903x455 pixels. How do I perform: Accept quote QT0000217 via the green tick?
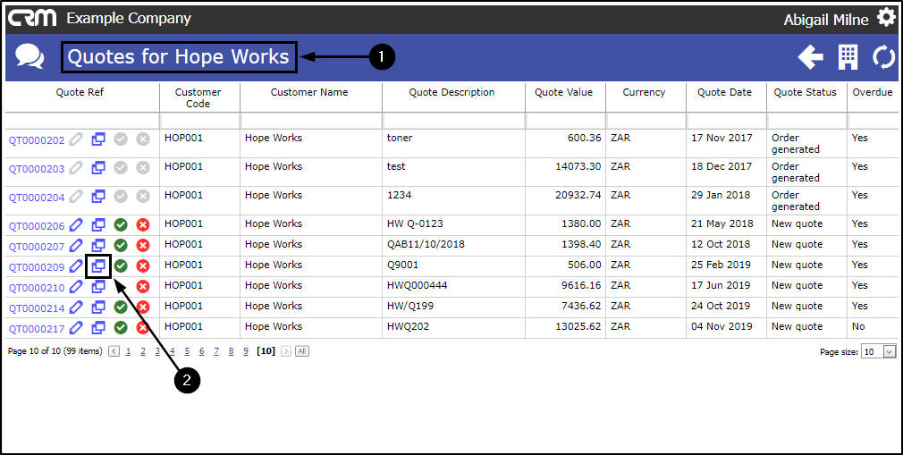pyautogui.click(x=121, y=328)
